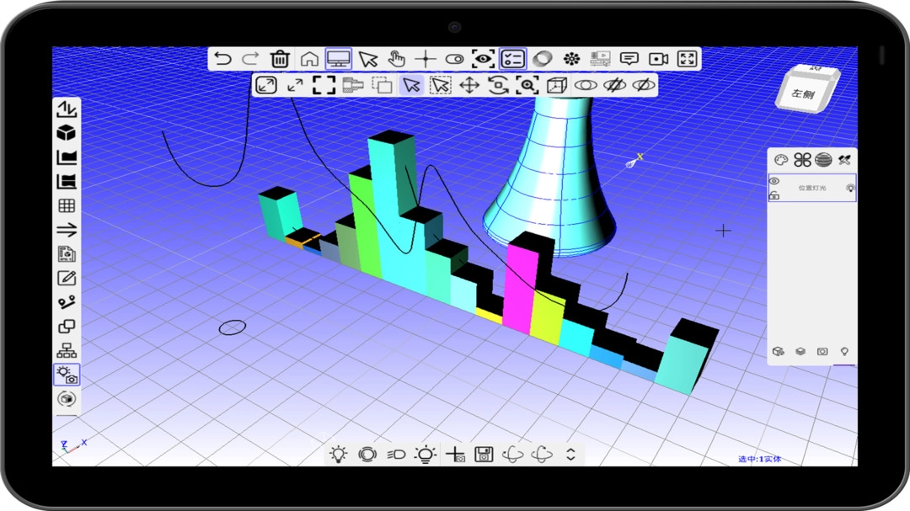Click the trash can delete icon
This screenshot has width=910, height=511.
(x=280, y=59)
